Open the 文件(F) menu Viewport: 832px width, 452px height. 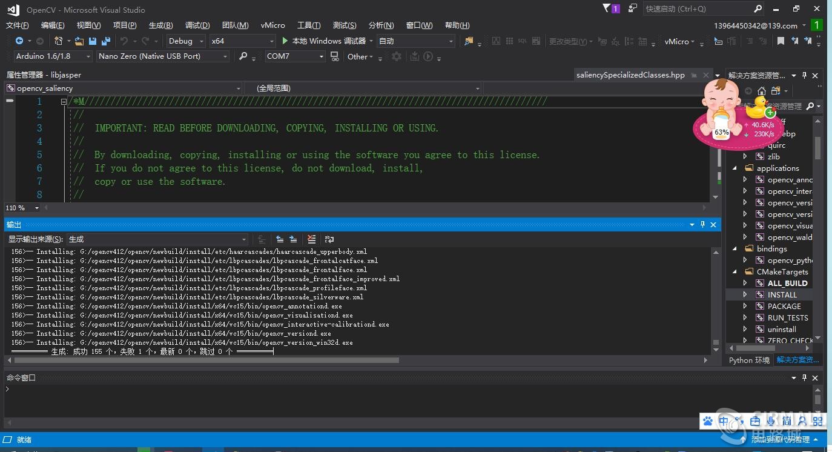point(18,25)
